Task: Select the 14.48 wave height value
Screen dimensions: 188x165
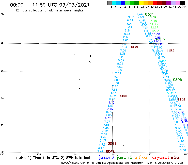Action: (x=153, y=21)
